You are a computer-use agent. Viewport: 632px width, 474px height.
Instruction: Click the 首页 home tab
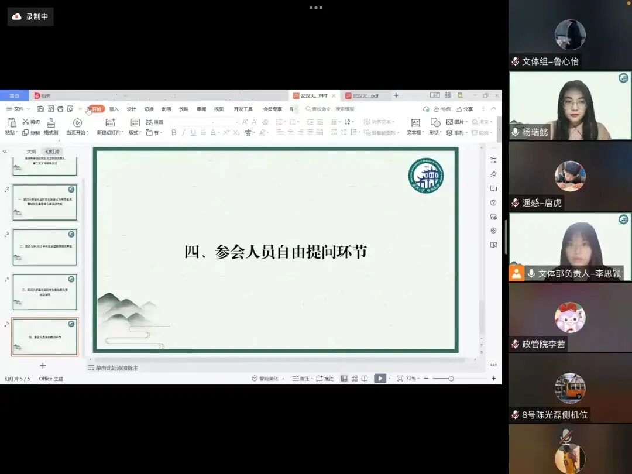(14, 95)
